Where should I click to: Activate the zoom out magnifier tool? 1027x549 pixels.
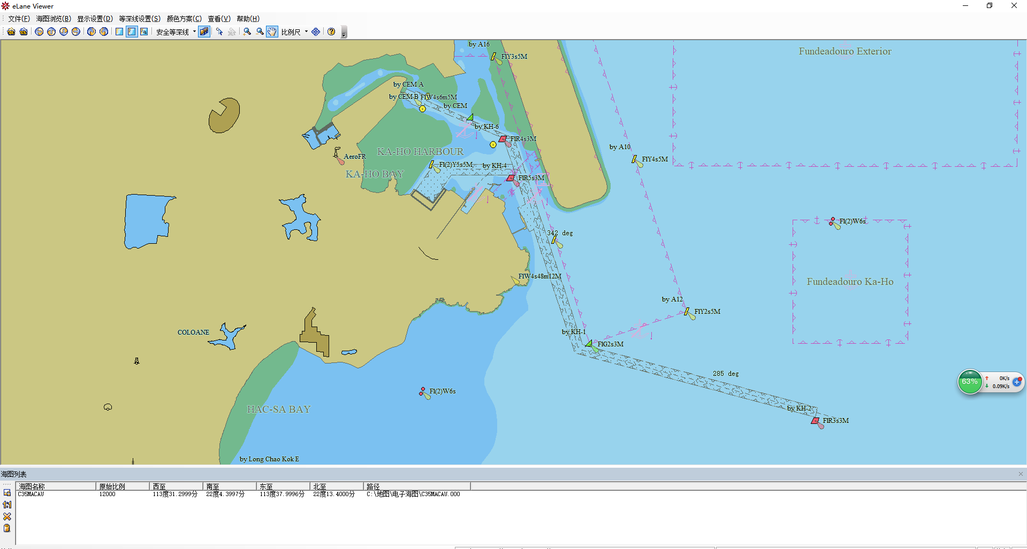tap(260, 32)
